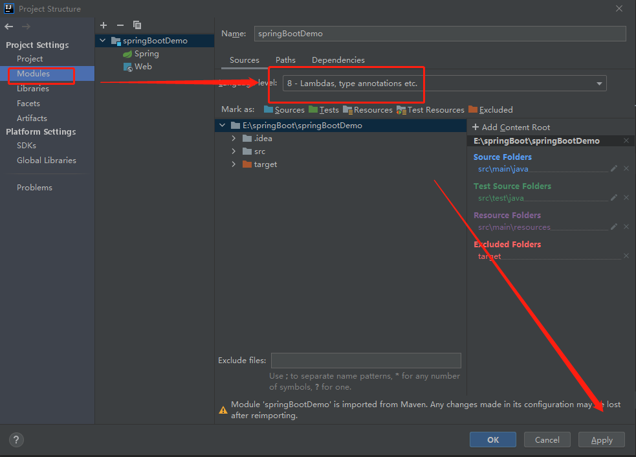Focus the Exclude files field
The image size is (636, 457).
[x=366, y=361]
